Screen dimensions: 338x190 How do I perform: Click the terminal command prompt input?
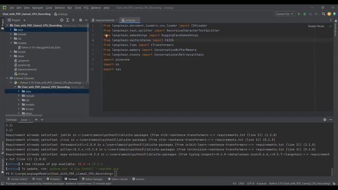[116, 174]
